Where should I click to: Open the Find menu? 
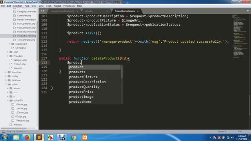pos(27,6)
